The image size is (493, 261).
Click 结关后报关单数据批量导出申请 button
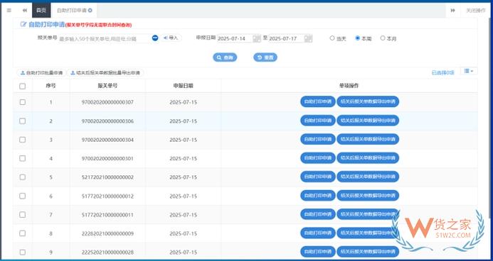[x=105, y=73]
